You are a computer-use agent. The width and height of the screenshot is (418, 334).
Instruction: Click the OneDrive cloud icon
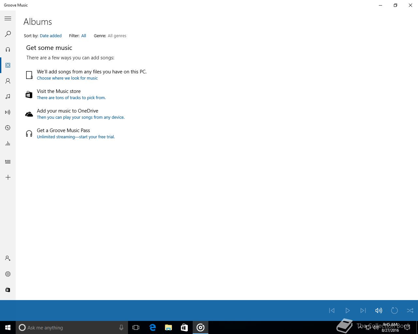click(x=29, y=114)
